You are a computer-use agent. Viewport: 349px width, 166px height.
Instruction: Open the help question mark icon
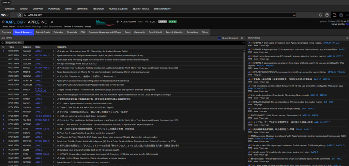(327, 15)
